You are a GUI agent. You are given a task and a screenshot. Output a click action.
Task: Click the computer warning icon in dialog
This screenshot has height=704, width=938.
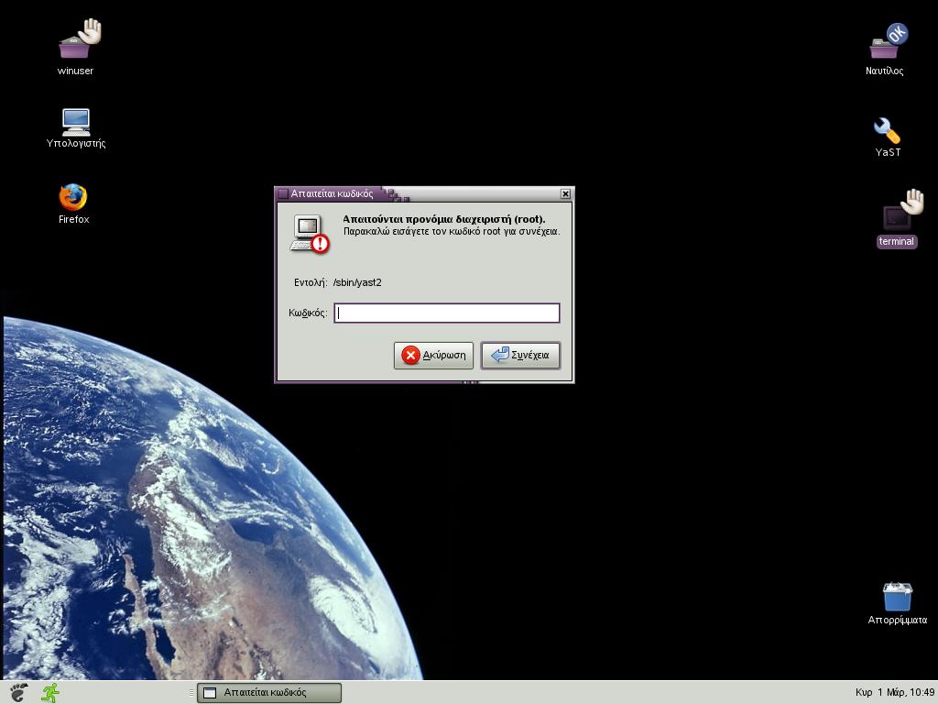(x=310, y=234)
